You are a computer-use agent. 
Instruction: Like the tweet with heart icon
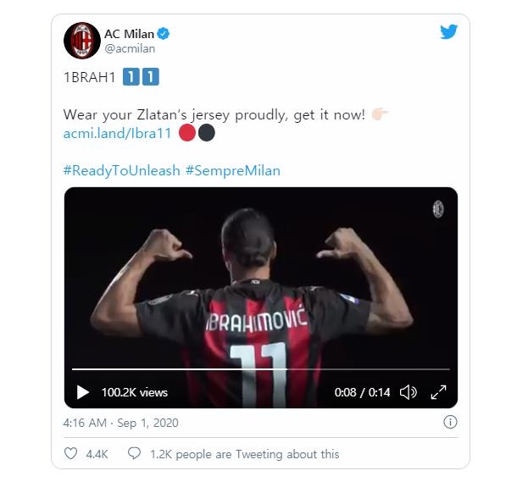coord(71,454)
